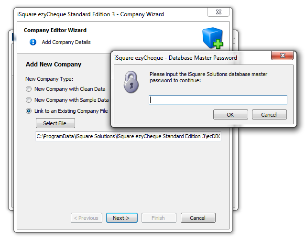Screen dimensions: 306x239
Task: Select Link to an Existing Company File
Action: point(29,111)
